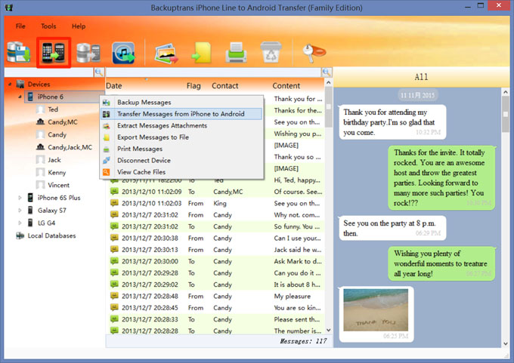
Task: Sort by the Flag column header
Action: click(194, 86)
